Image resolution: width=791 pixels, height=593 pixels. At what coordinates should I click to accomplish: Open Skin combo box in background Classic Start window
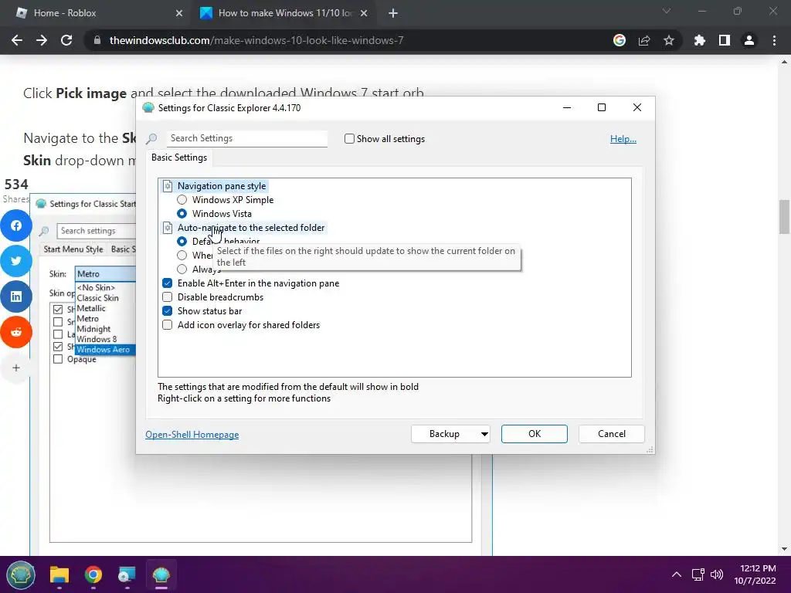click(x=105, y=274)
